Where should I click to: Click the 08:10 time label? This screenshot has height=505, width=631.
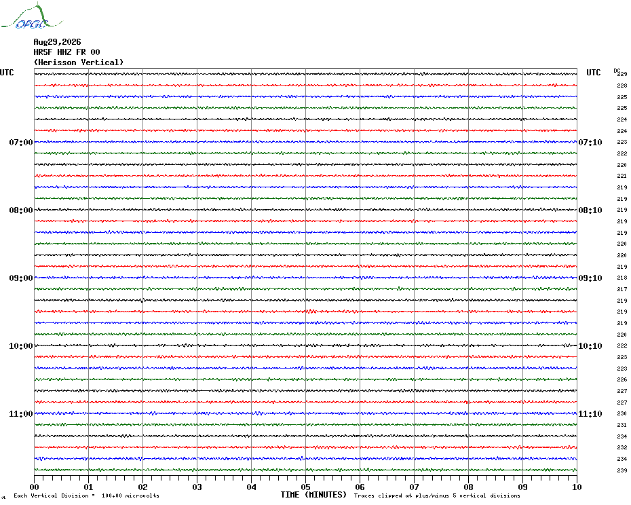[x=590, y=210]
